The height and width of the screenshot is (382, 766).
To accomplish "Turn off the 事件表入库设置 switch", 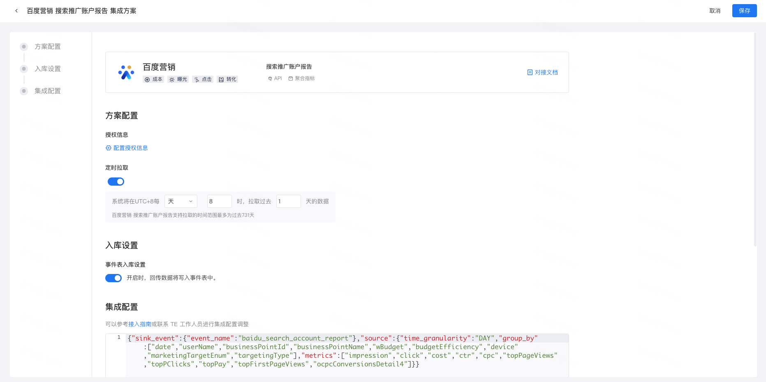I will click(113, 278).
